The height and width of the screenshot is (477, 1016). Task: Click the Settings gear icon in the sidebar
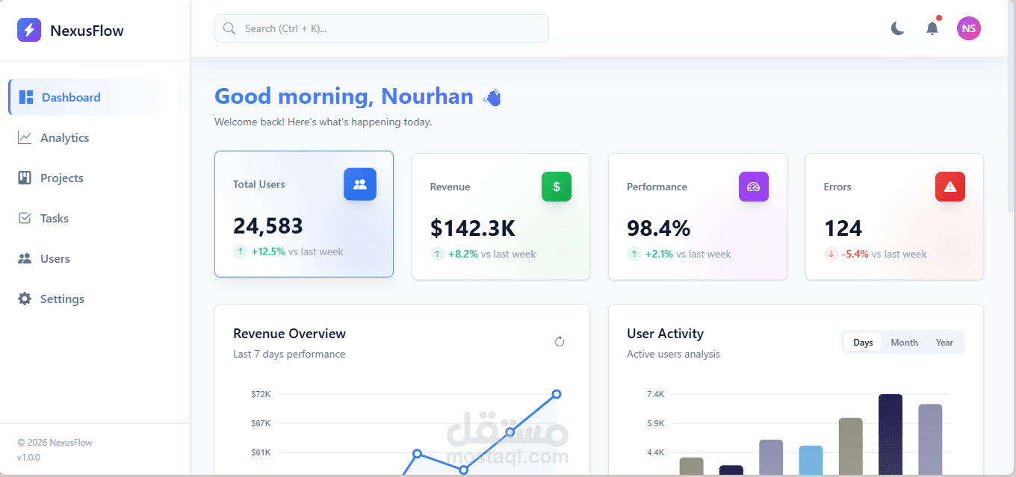click(x=25, y=299)
